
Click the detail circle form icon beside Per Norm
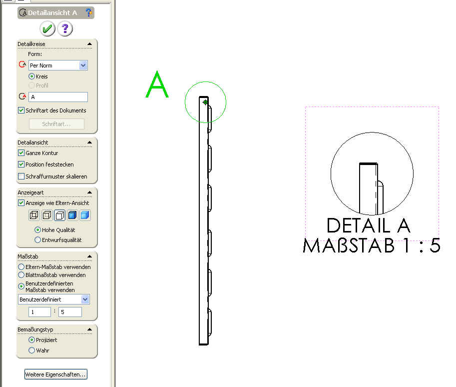22,64
